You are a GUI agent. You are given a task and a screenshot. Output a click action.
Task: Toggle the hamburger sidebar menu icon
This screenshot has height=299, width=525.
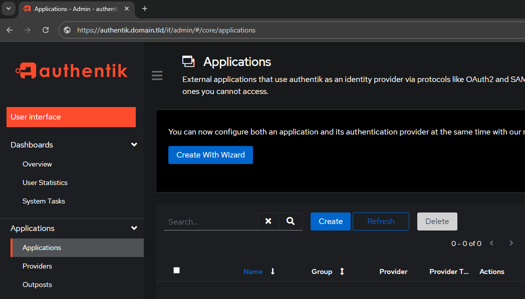pyautogui.click(x=157, y=75)
